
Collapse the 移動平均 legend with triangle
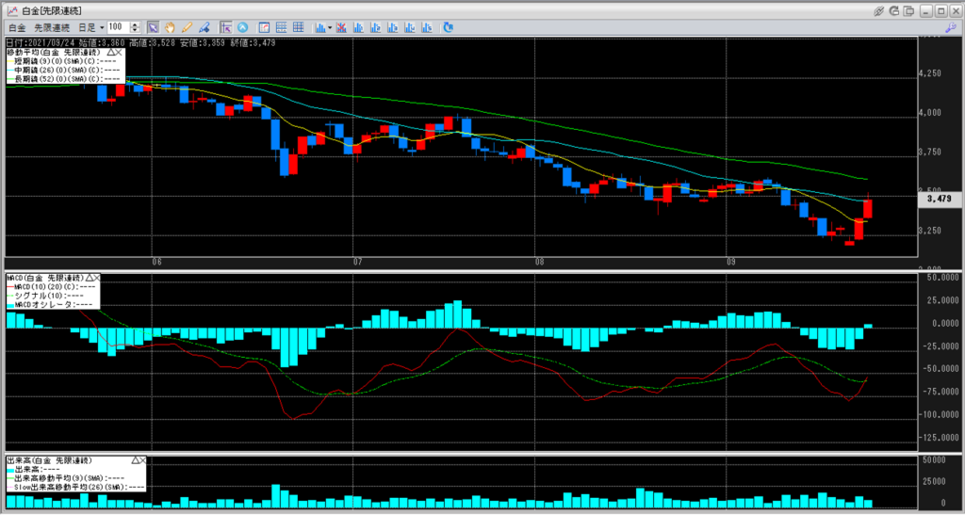(x=108, y=54)
